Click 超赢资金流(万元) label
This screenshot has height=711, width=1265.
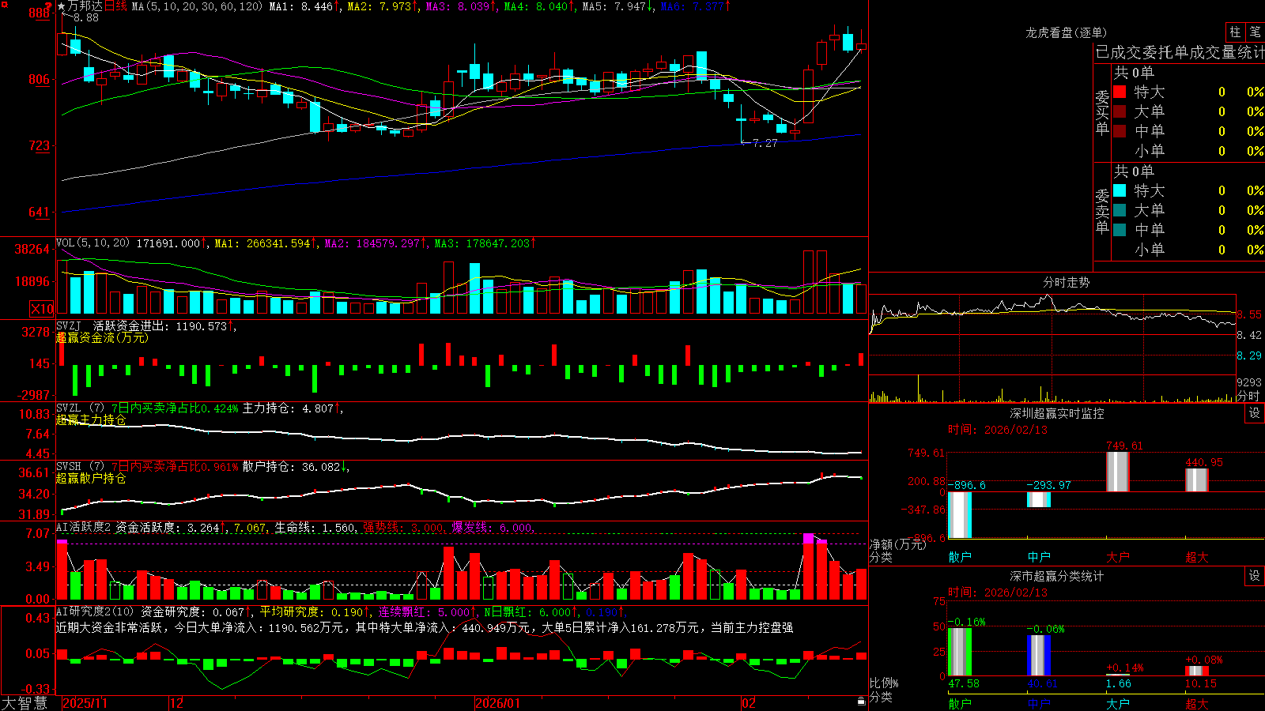(x=102, y=337)
